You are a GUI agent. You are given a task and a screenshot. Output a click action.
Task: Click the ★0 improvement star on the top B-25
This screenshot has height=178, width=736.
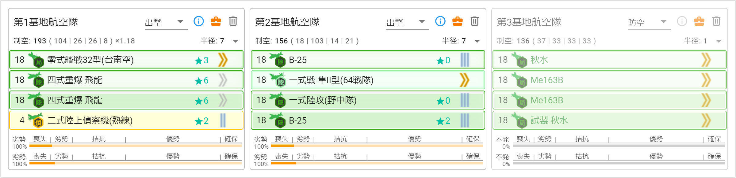[443, 60]
